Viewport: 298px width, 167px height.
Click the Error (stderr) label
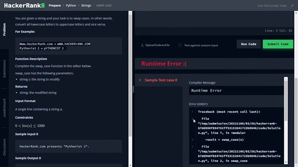(198, 104)
